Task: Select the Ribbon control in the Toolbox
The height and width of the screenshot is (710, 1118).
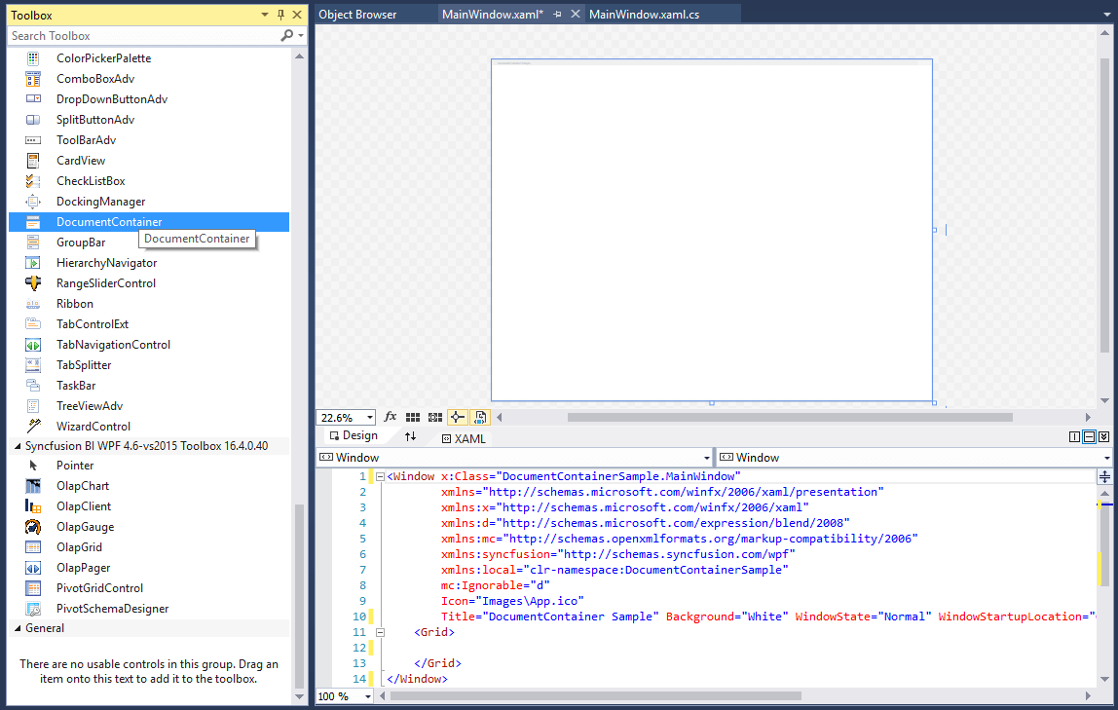Action: click(74, 303)
